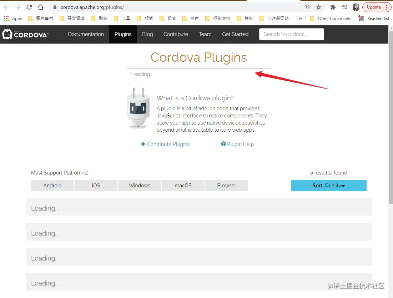Click the share page icon in address bar
This screenshot has width=393, height=298.
tap(307, 7)
